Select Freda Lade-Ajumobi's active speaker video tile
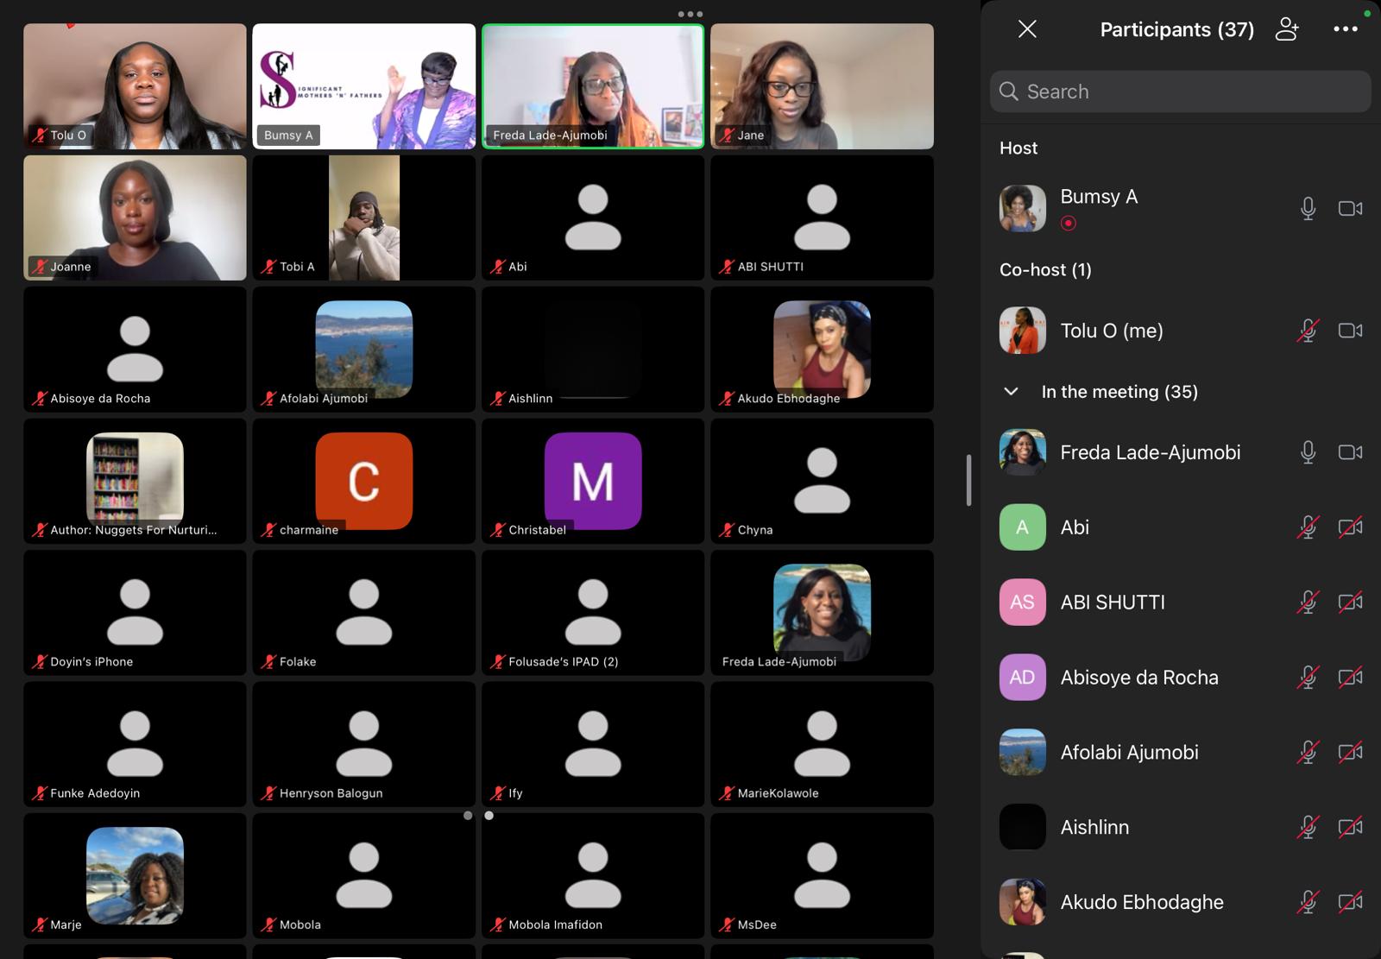The image size is (1381, 959). [593, 85]
